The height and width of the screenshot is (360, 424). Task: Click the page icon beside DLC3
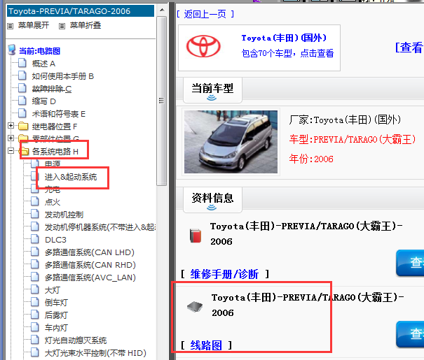click(34, 239)
